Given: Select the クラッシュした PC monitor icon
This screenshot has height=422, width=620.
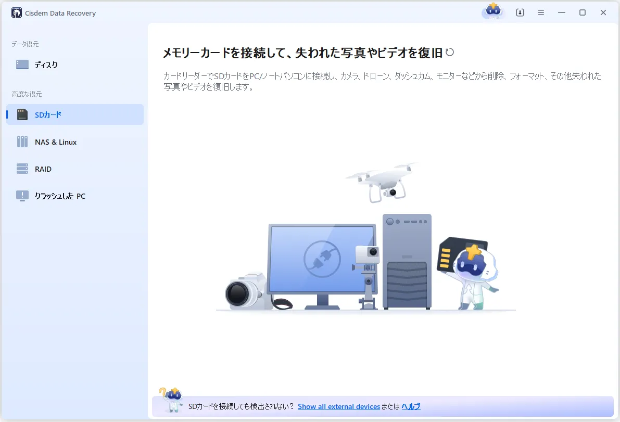Looking at the screenshot, I should pyautogui.click(x=22, y=196).
